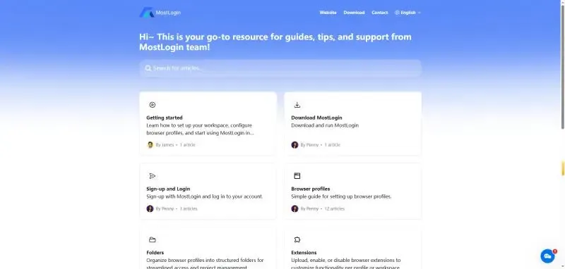
Task: Click the Download MostLogin download icon
Action: 297,105
